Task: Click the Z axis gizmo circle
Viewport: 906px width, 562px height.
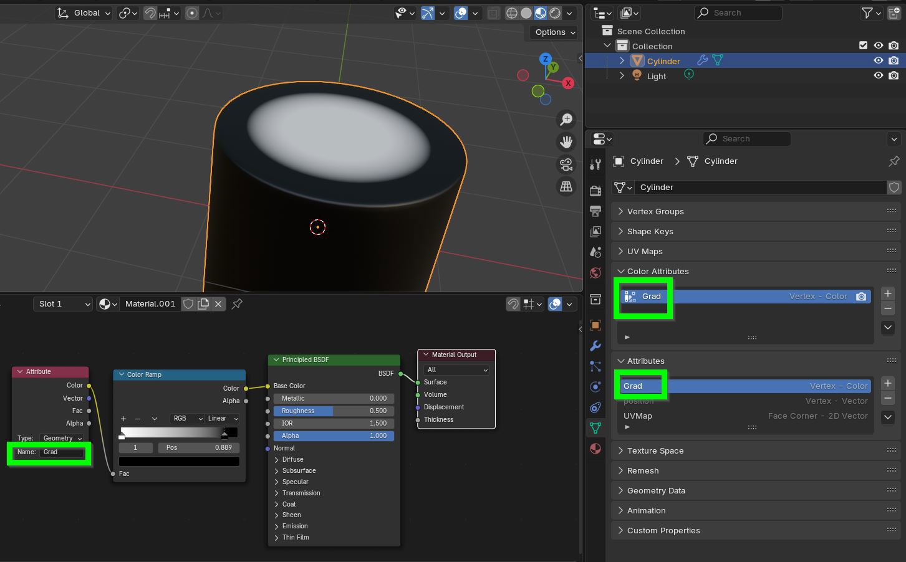Action: click(x=546, y=59)
